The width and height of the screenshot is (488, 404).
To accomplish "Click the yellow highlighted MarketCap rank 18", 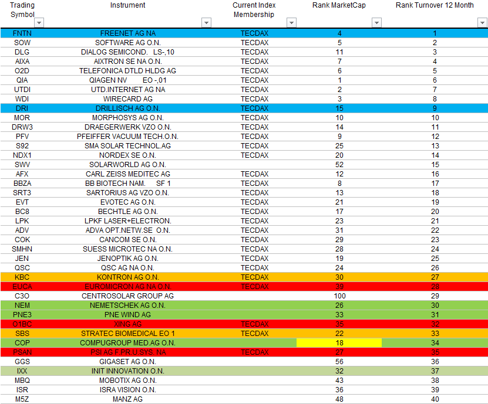I will 339,343.
